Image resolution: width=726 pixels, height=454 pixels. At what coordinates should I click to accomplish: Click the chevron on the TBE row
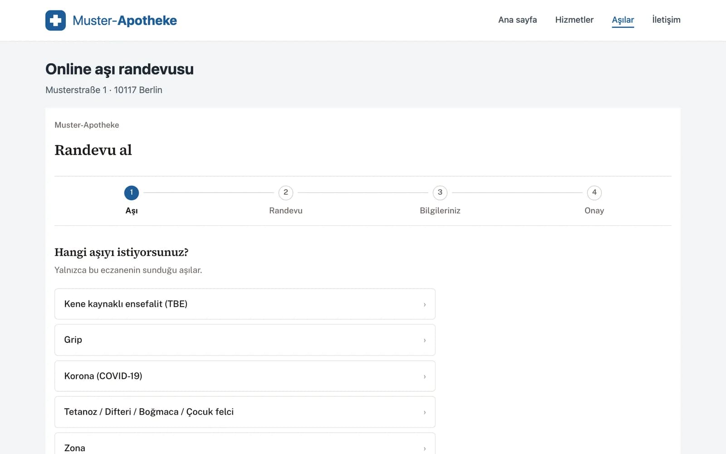[425, 305]
